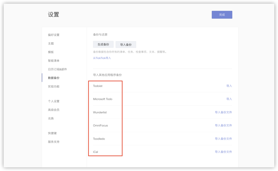
Task: Click the 设置 page title
Action: pos(54,15)
